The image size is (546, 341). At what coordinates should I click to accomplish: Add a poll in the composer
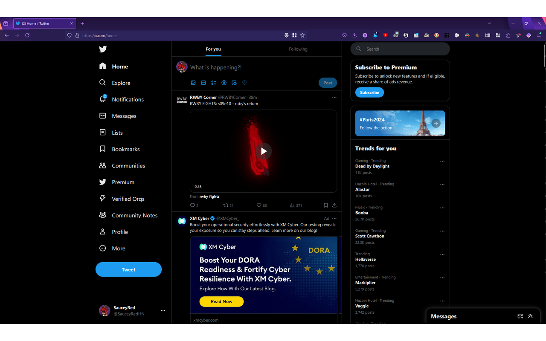coord(214,83)
